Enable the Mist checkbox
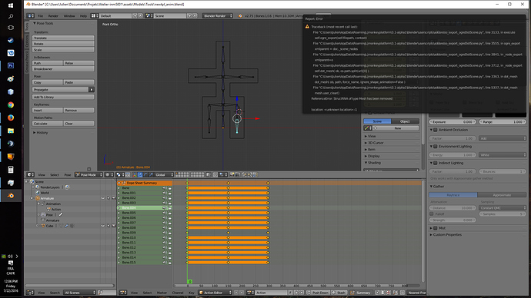Viewport: 531px width, 298px height. coord(436,228)
